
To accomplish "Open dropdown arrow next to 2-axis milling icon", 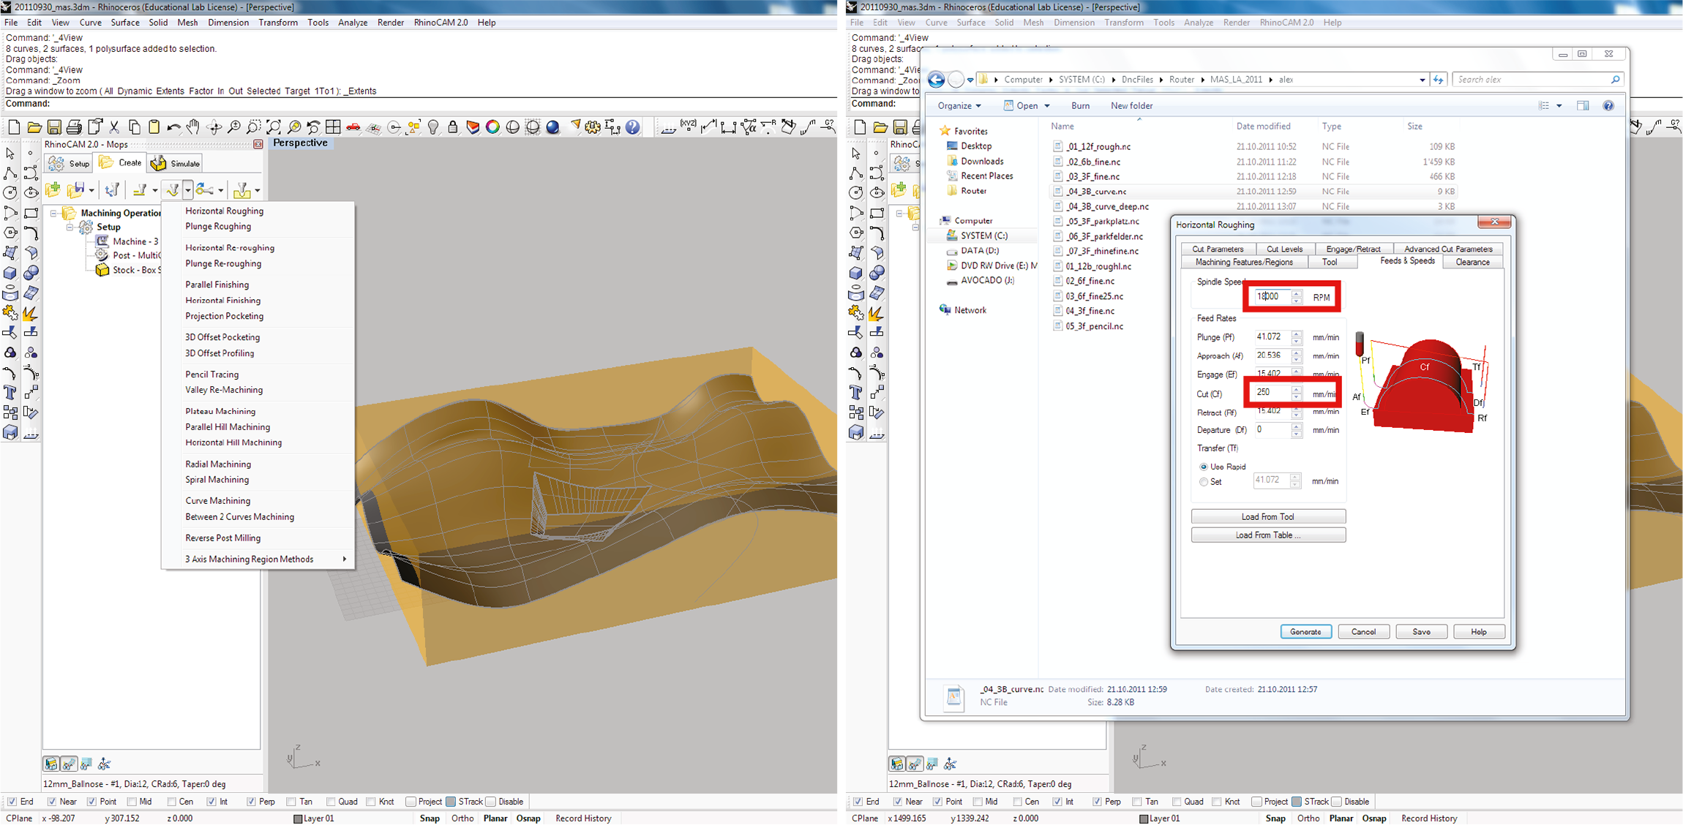I will click(154, 190).
